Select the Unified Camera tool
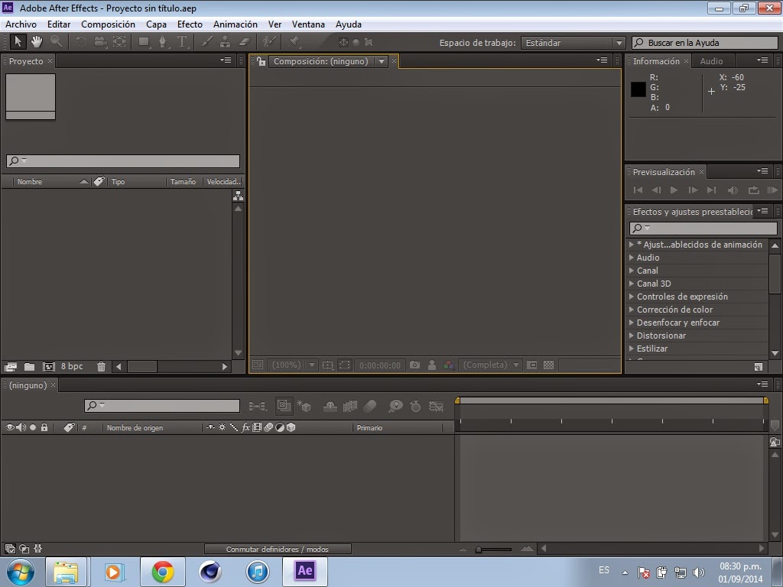 coord(100,42)
